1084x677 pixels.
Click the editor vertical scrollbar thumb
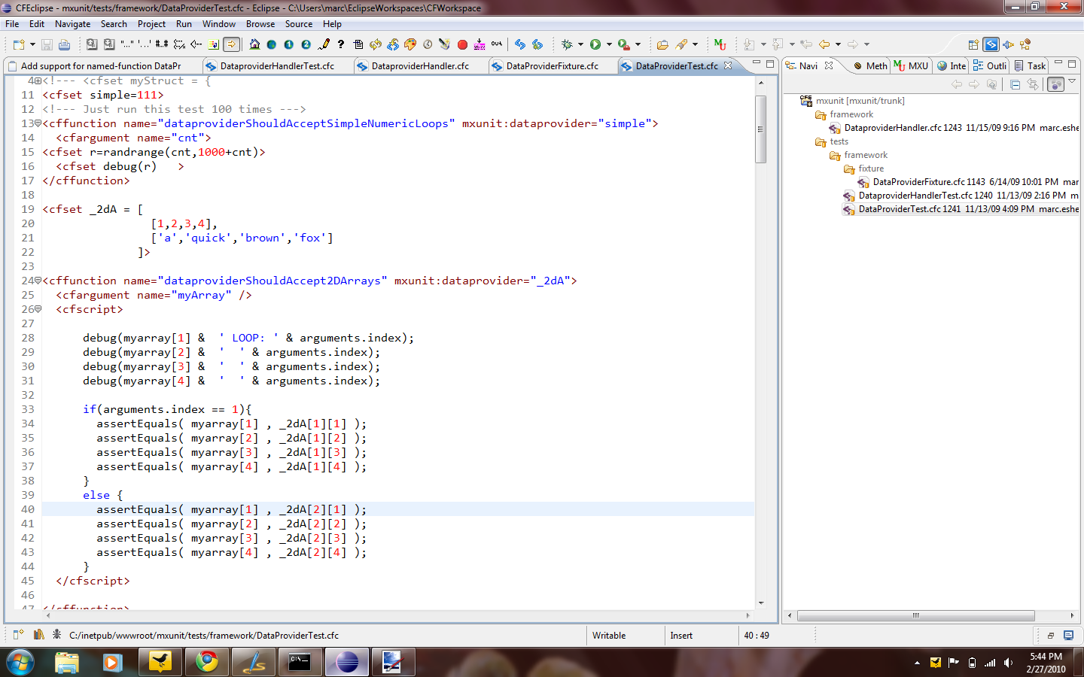pyautogui.click(x=761, y=129)
